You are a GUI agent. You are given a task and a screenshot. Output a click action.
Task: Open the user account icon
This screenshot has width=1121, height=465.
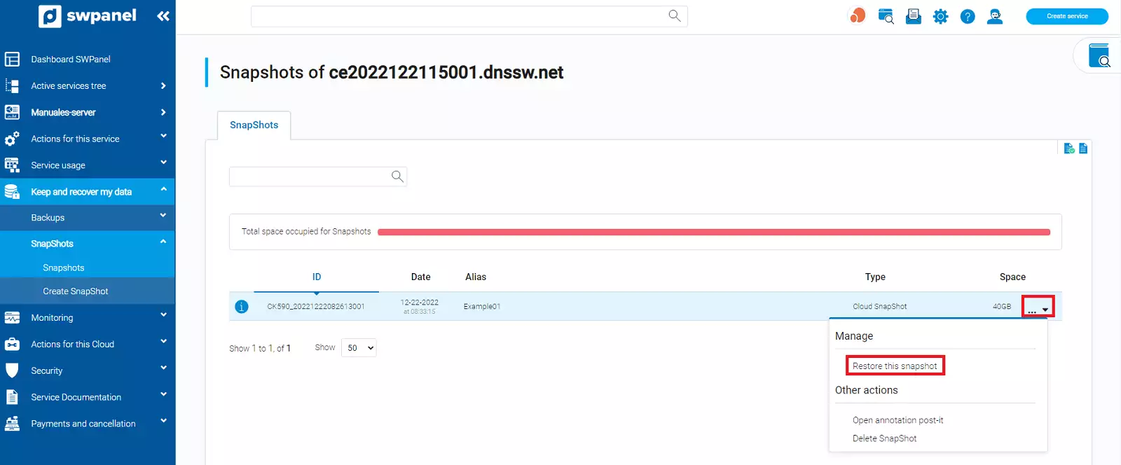point(994,17)
